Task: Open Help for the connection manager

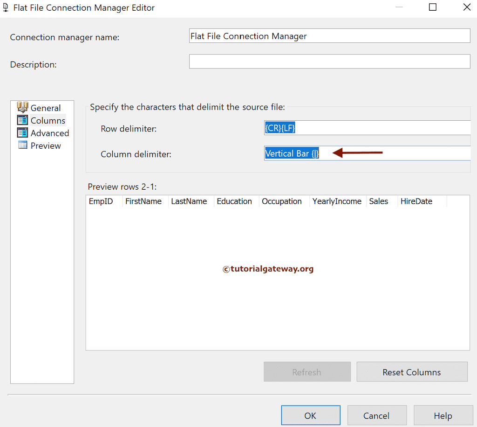Action: 443,415
